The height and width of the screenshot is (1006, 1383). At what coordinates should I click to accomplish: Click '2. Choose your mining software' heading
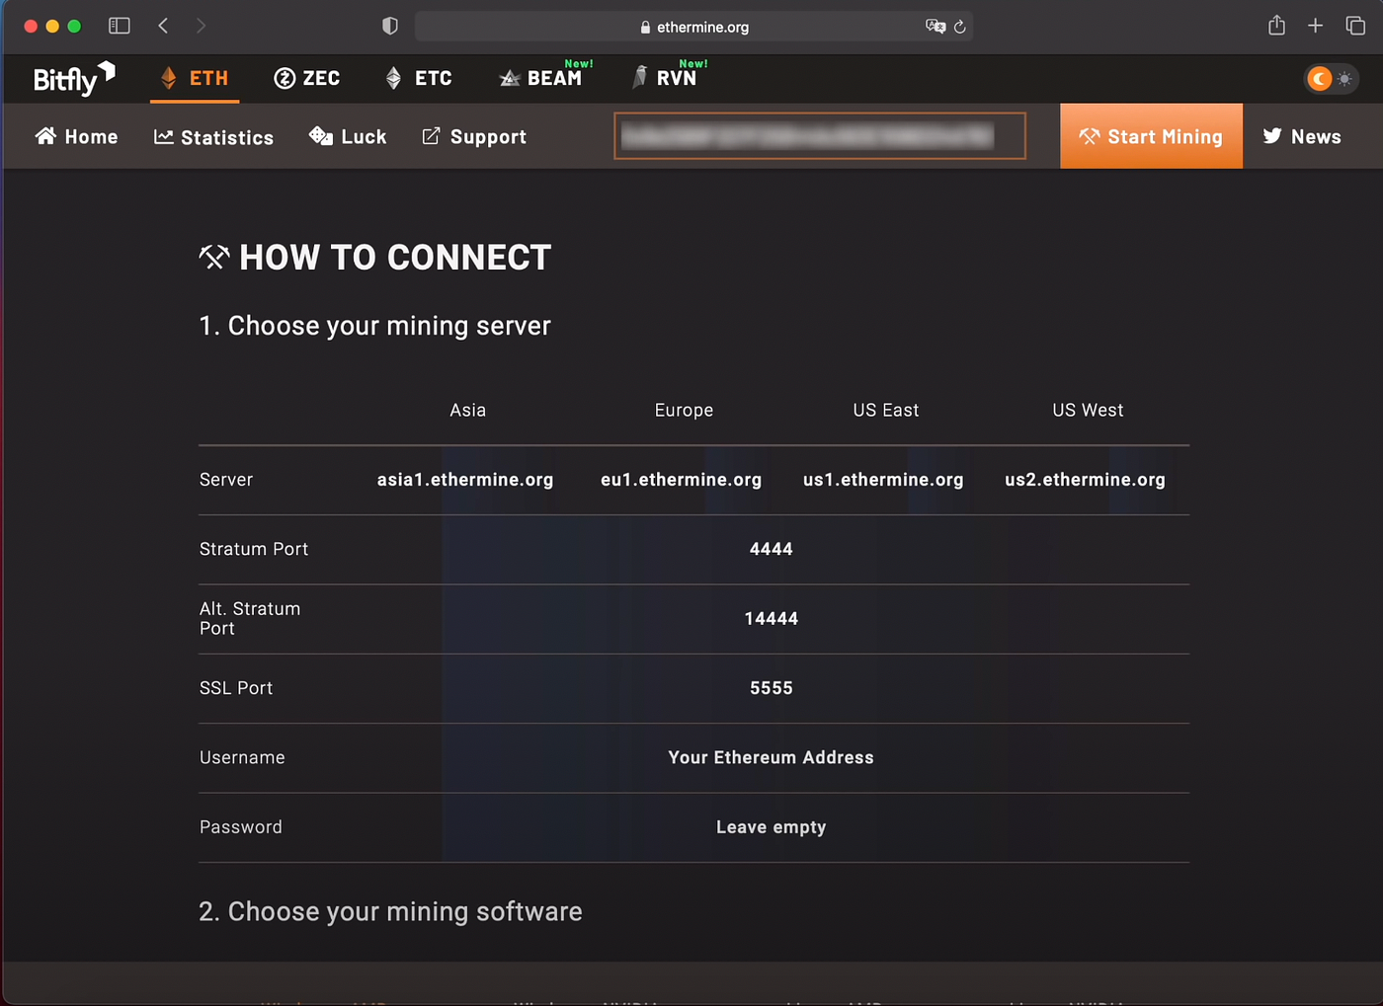[390, 911]
